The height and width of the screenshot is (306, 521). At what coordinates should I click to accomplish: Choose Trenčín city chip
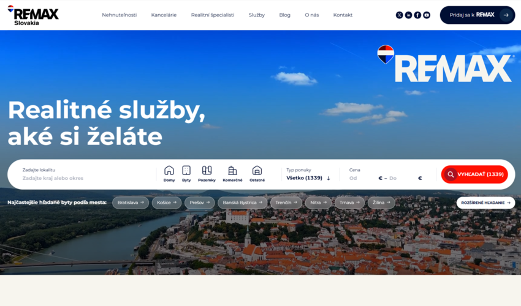pos(286,203)
